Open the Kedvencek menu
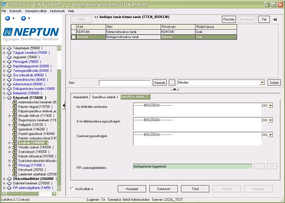This screenshot has height=203, width=285. [x=57, y=11]
